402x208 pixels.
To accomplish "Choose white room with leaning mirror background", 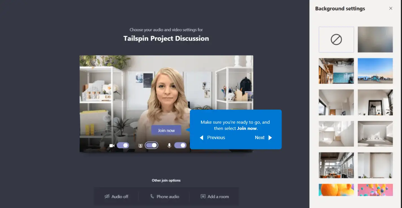I will tap(375, 102).
